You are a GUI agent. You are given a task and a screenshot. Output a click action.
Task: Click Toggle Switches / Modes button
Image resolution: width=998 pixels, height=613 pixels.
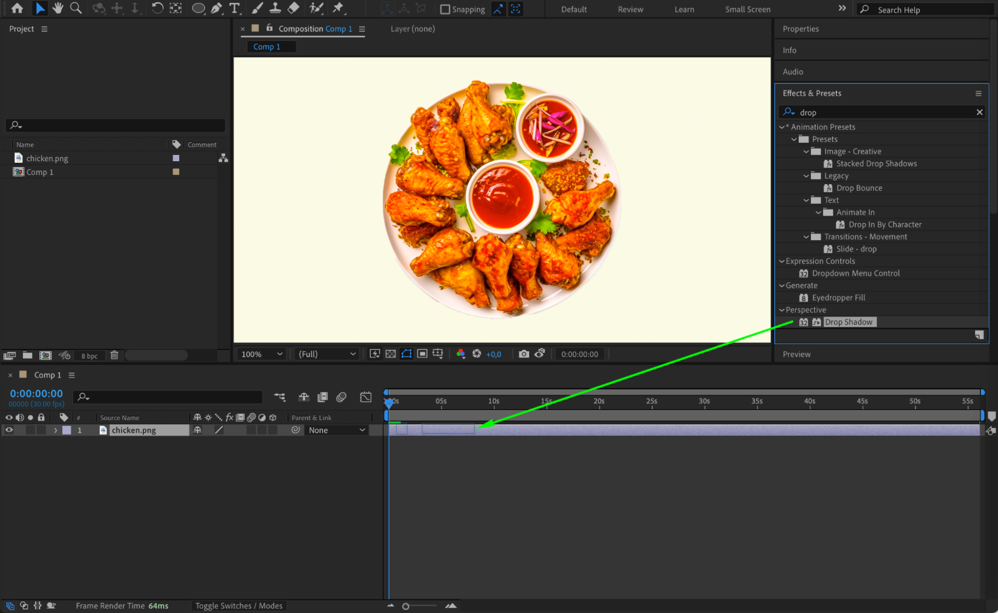point(239,606)
